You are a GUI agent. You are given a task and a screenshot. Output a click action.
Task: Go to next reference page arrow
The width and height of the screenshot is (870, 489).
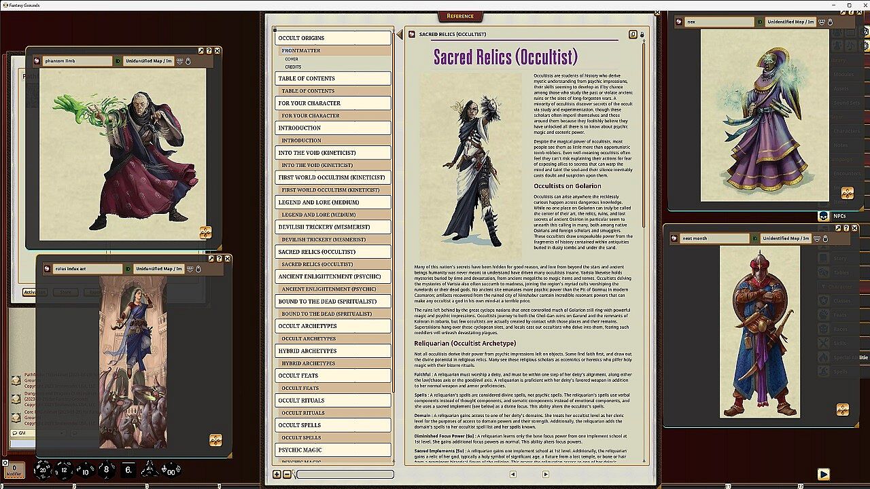[545, 474]
